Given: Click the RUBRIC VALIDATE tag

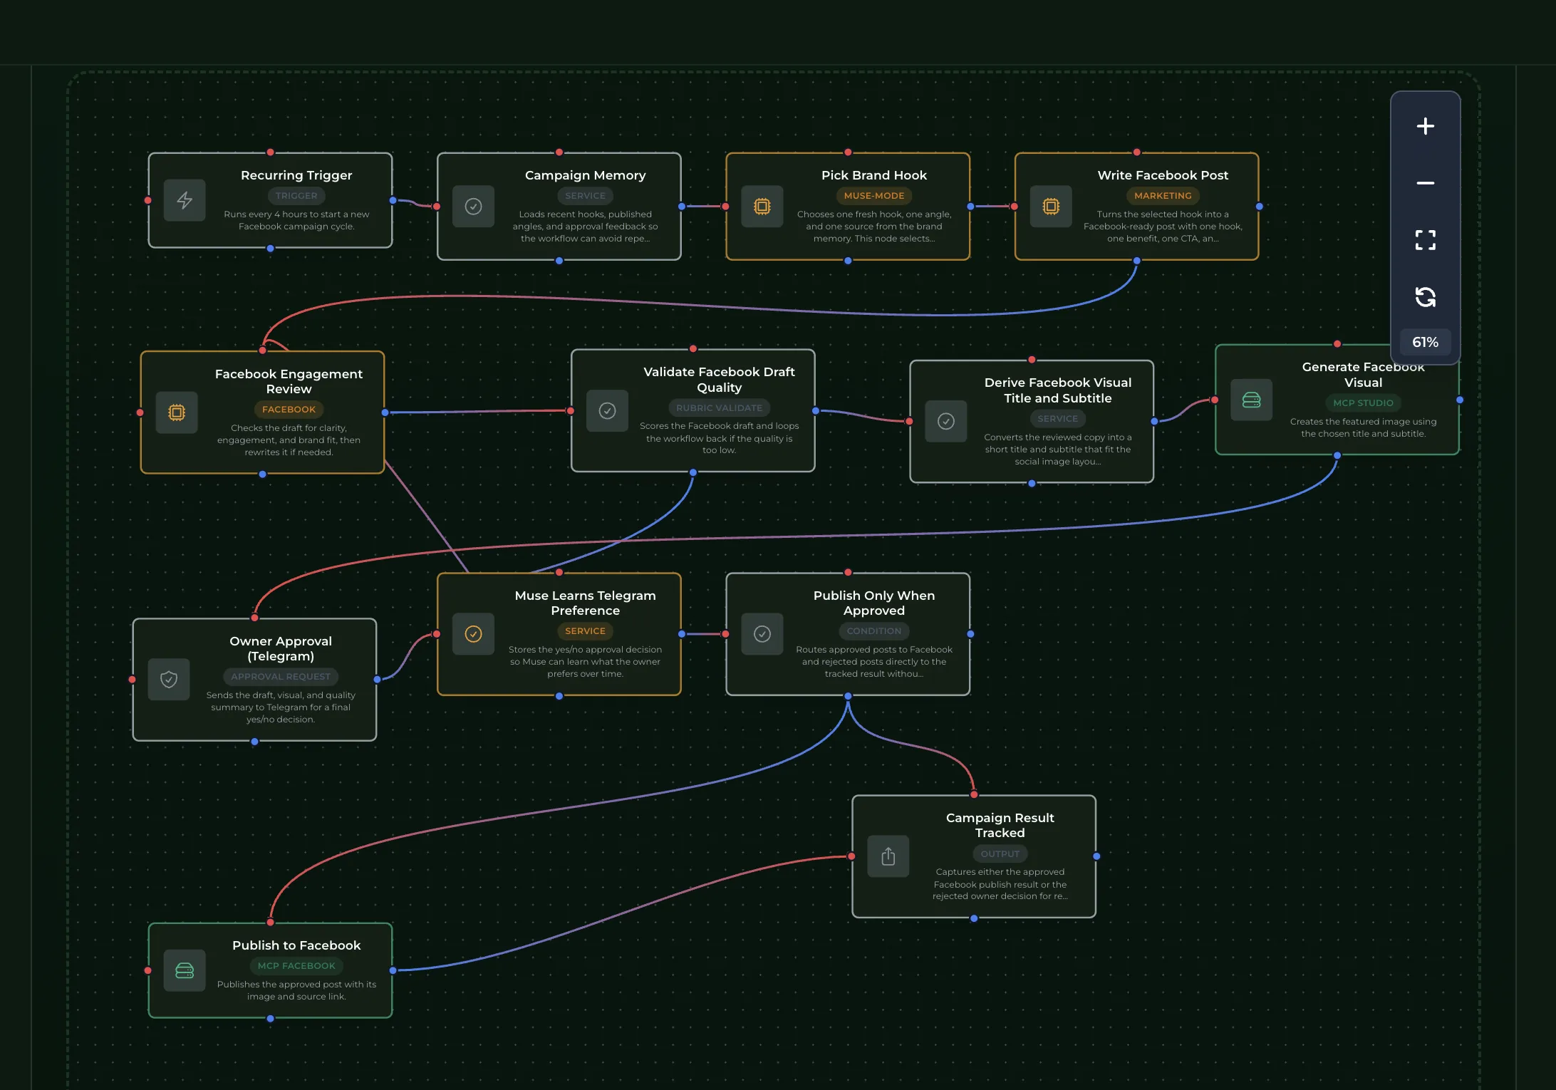Looking at the screenshot, I should pos(719,408).
